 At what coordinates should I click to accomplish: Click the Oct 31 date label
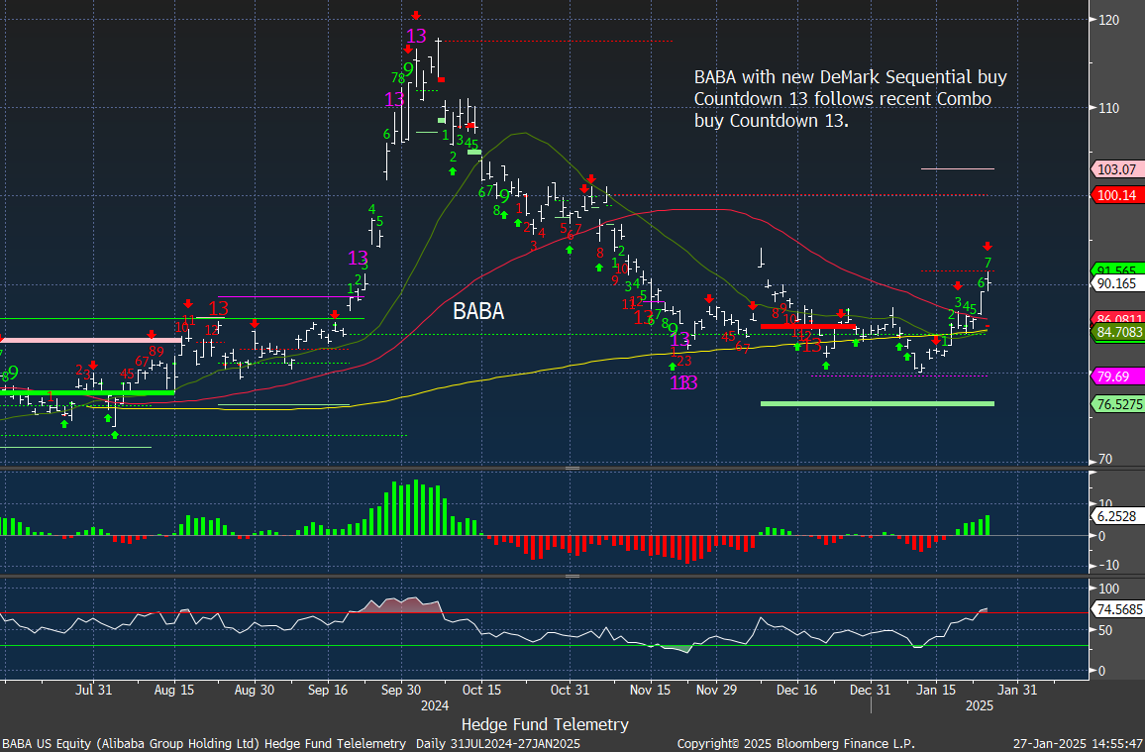point(570,690)
